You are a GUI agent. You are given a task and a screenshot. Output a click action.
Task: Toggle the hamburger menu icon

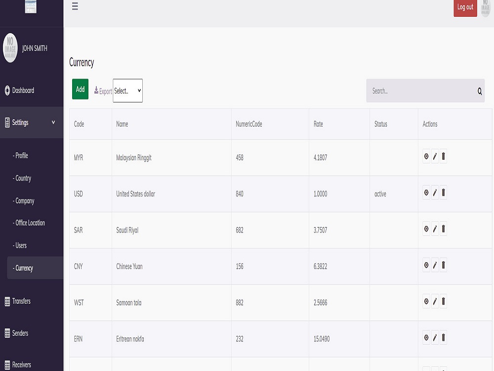[75, 6]
